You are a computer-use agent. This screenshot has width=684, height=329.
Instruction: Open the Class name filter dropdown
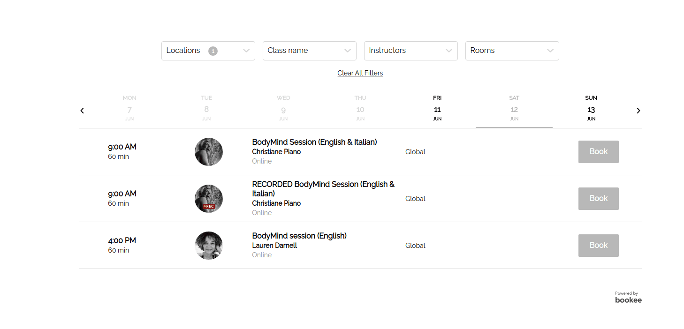(310, 51)
